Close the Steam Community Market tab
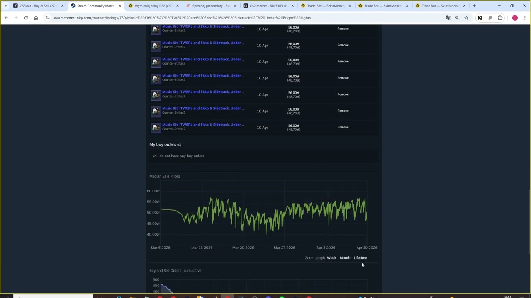Screen dimensions: 531x298 tap(120, 6)
